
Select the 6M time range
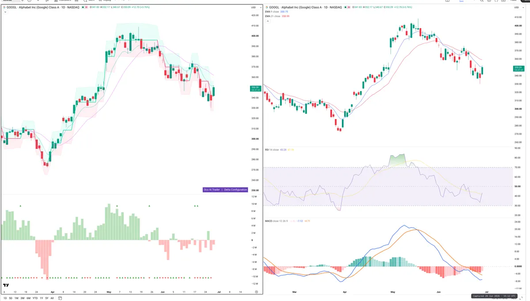(28, 298)
